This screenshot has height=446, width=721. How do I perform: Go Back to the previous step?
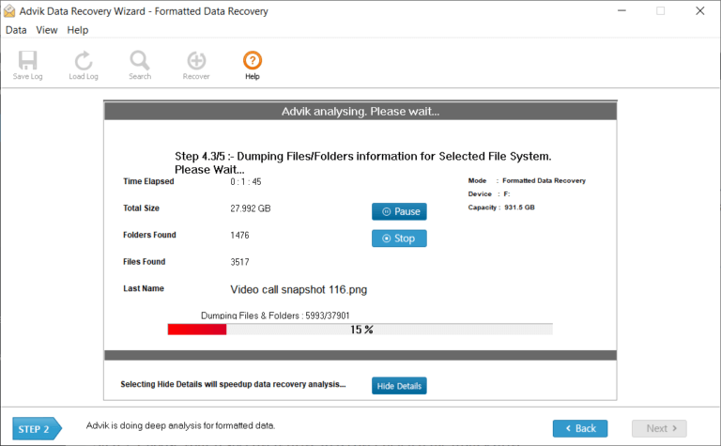[x=579, y=428]
